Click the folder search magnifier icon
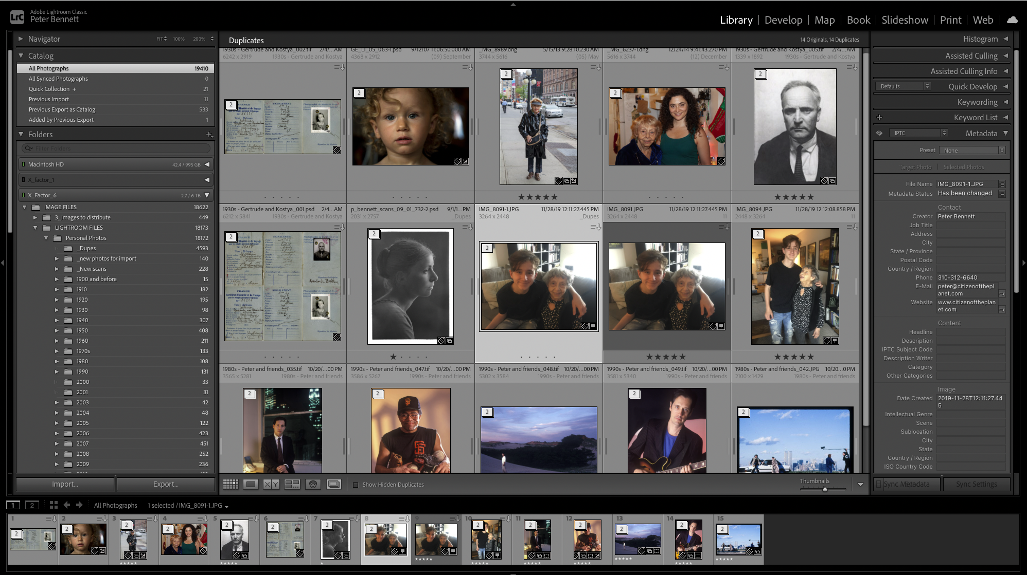 [29, 149]
